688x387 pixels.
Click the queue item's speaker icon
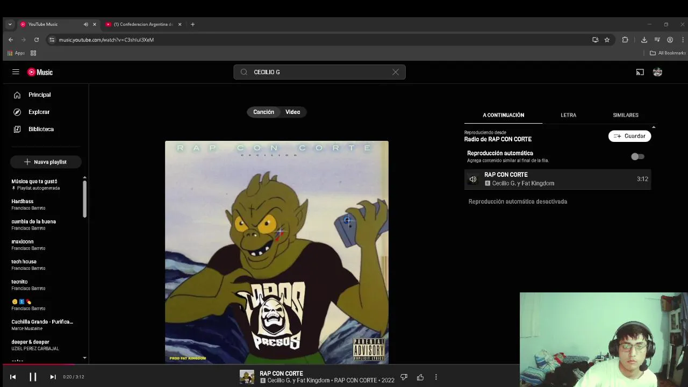tap(472, 179)
